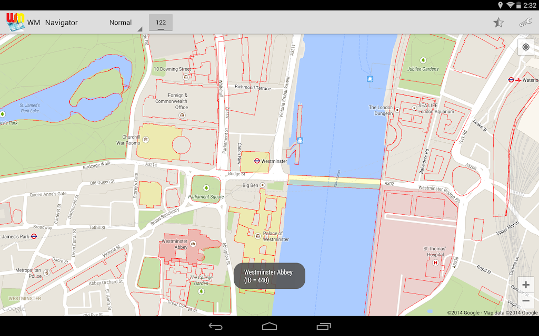Select the Westminster Bridge highlighted polygon
Screen dimensions: 539x336
click(334, 182)
